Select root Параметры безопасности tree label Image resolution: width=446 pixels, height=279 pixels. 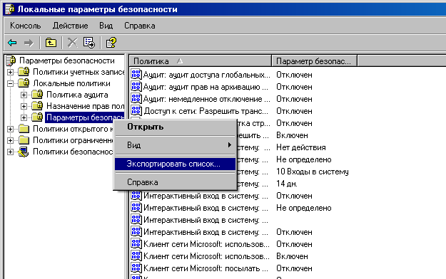coord(67,60)
